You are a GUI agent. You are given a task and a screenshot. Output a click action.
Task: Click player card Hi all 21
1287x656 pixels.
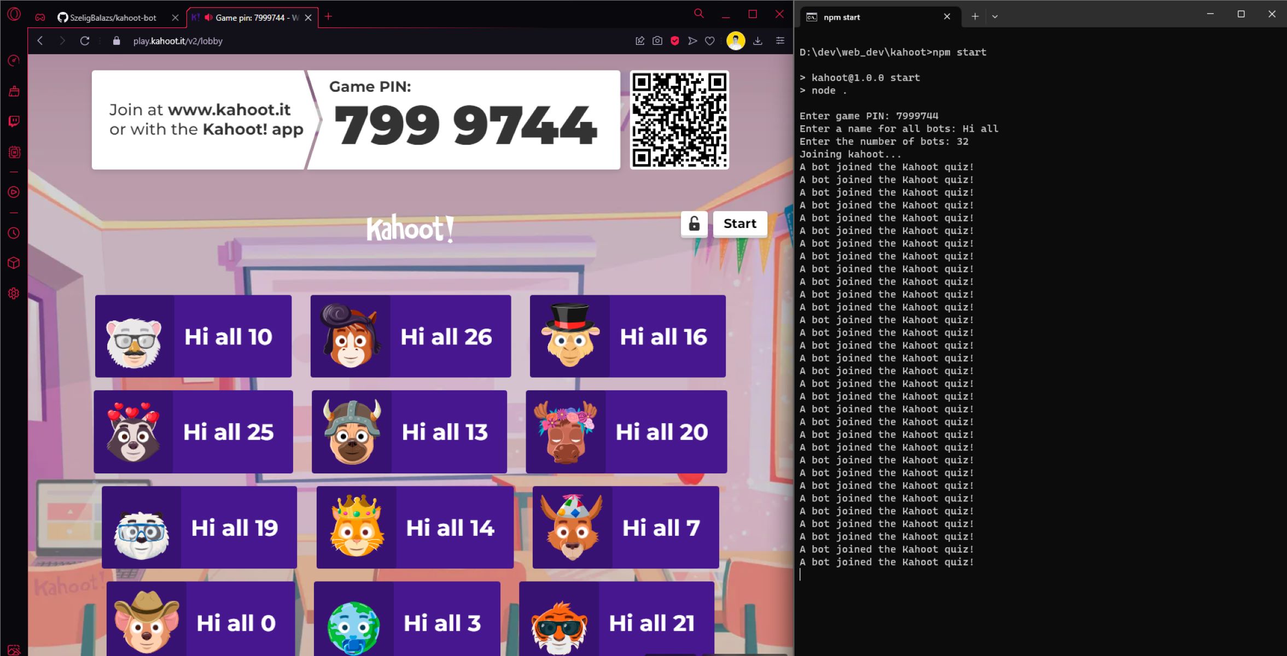point(616,619)
